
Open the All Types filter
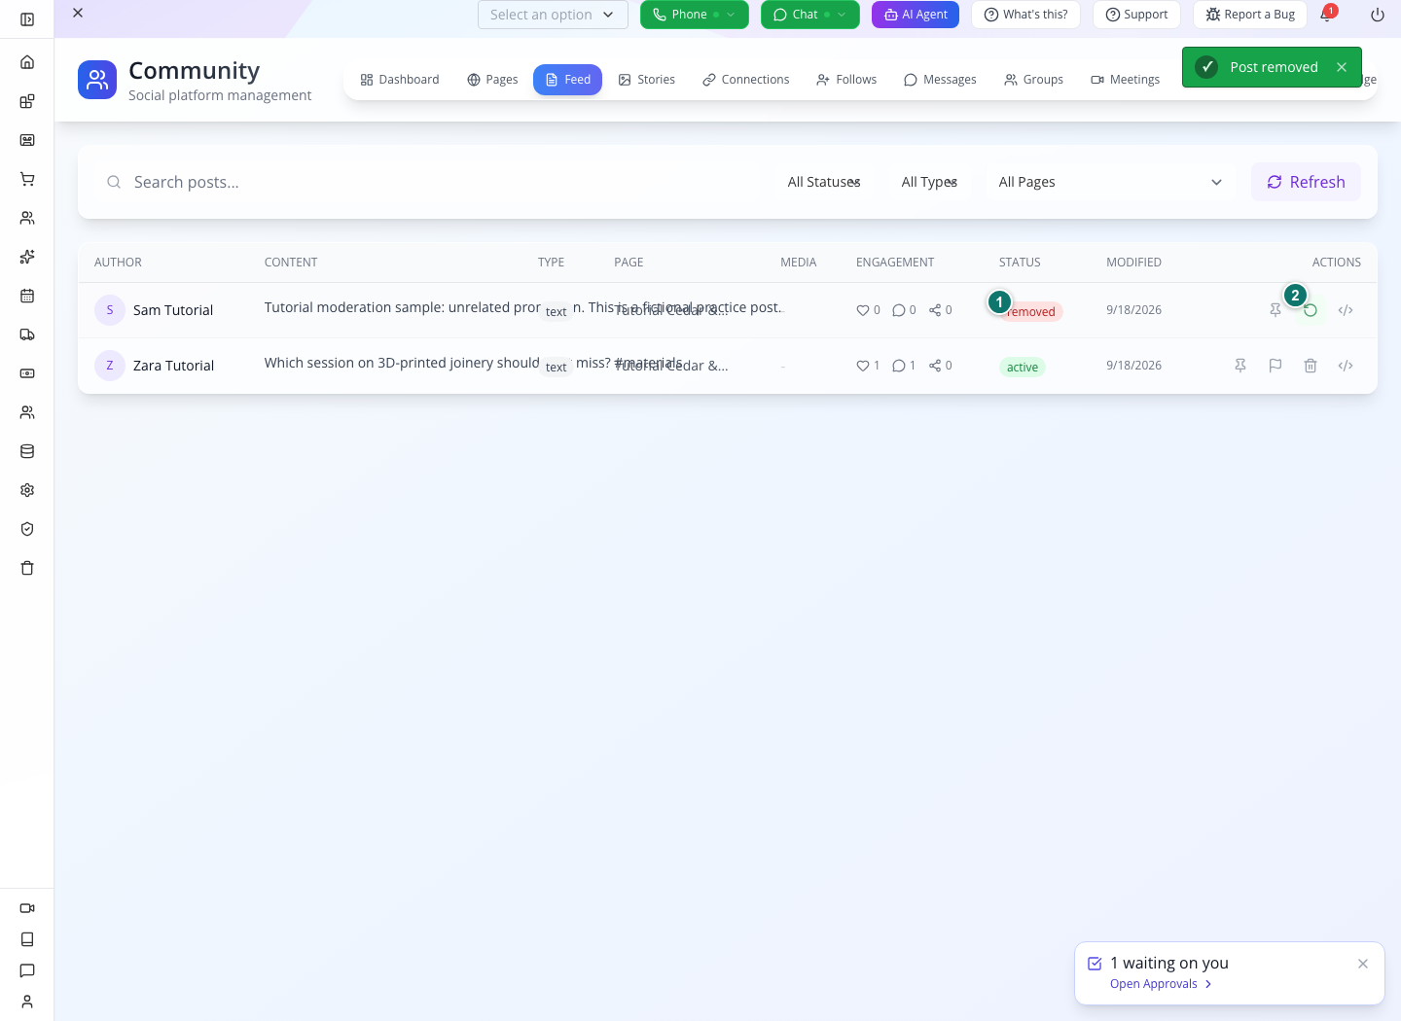[x=929, y=182]
